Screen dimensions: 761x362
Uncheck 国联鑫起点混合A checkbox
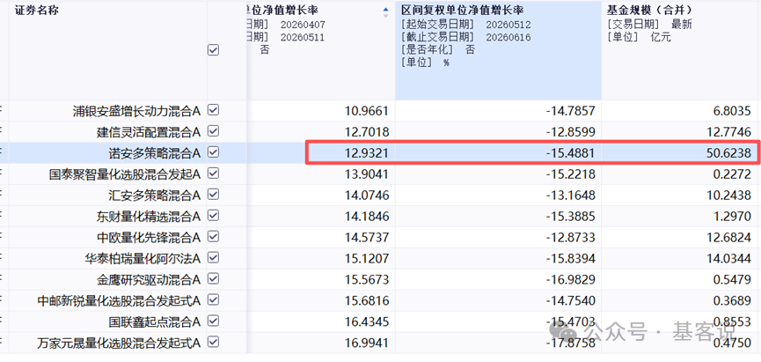click(213, 321)
